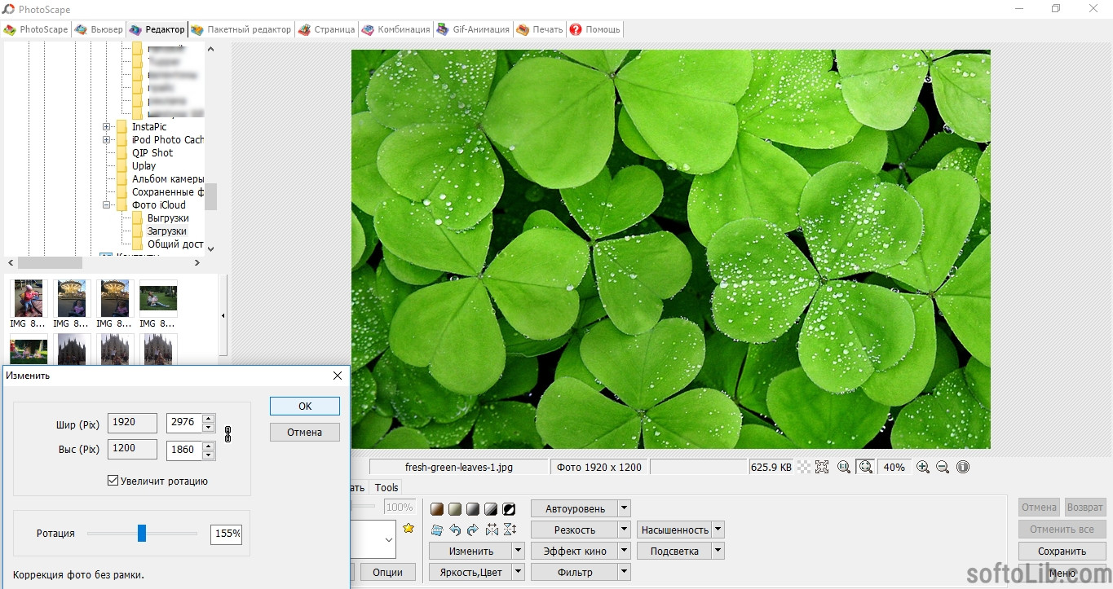
Task: Open the Фильтр dropdown arrow
Action: tap(624, 572)
